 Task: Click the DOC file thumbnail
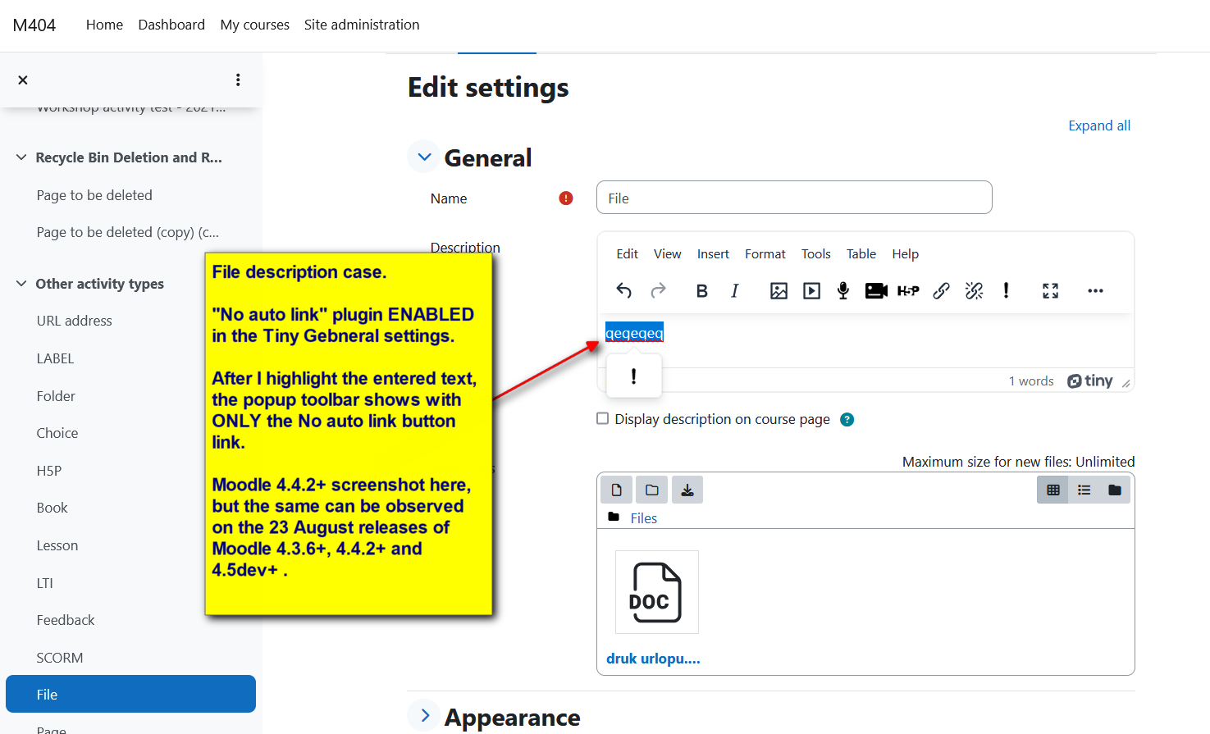(656, 592)
